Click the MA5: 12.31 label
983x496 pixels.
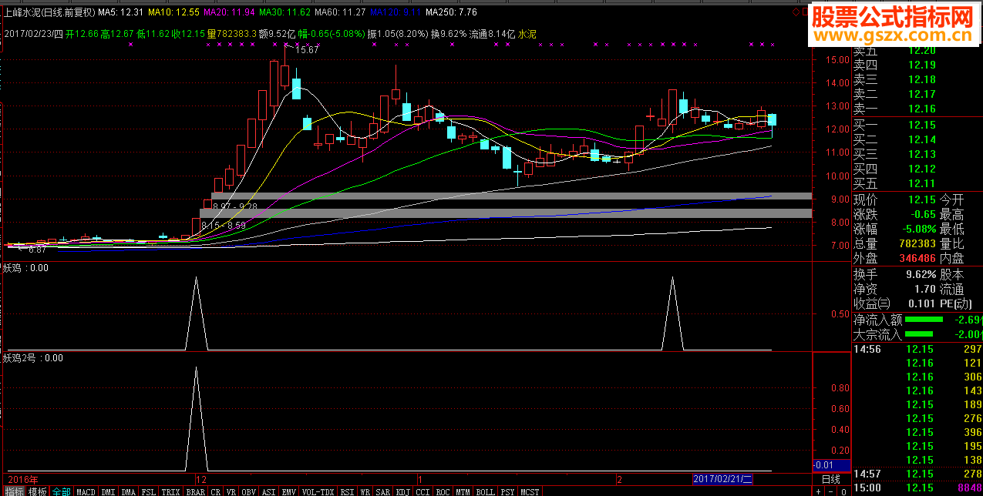coord(121,12)
